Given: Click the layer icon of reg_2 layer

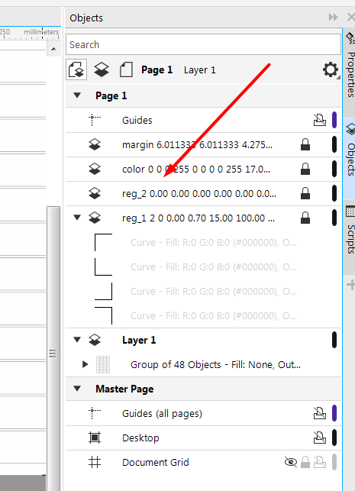Looking at the screenshot, I should 95,193.
